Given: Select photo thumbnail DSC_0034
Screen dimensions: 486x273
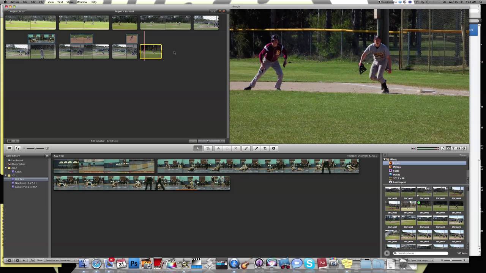Looking at the screenshot, I should click(x=456, y=191).
